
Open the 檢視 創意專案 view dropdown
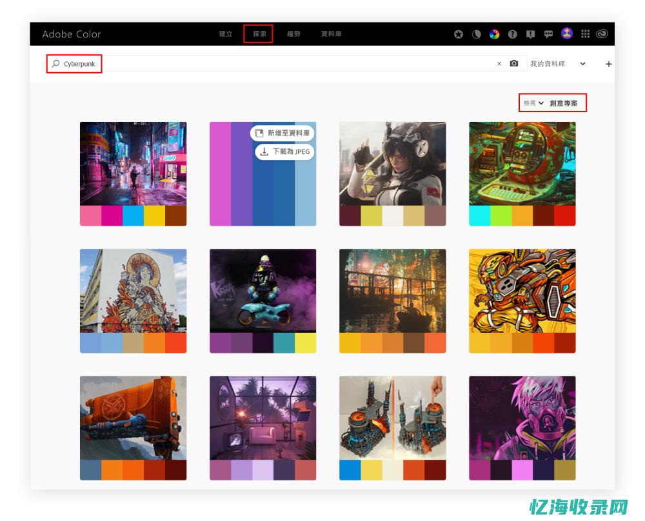553,103
